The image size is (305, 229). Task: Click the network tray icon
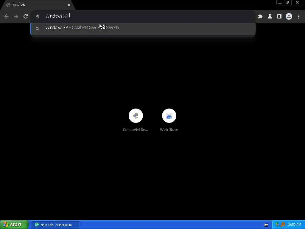click(277, 225)
